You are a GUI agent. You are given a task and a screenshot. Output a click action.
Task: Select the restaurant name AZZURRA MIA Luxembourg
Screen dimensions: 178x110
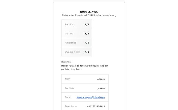[x=100, y=15]
